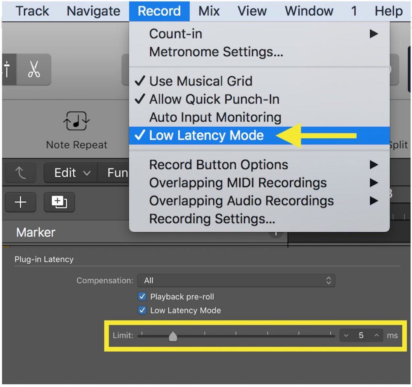Click the Note Repeat icon
This screenshot has width=412, height=387.
(x=76, y=121)
